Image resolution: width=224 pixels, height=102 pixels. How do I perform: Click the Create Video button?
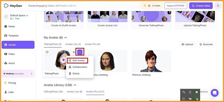pos(201,6)
